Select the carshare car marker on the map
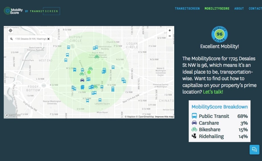 [x=82, y=80]
